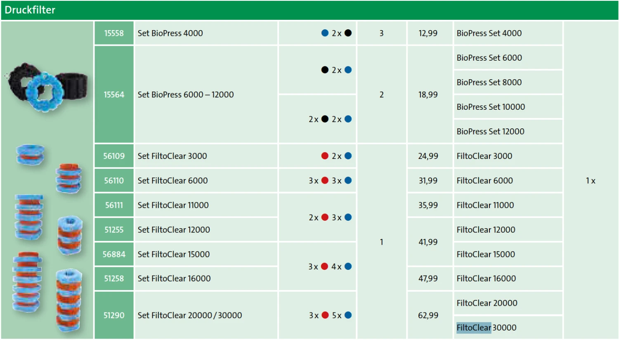619x340 pixels.
Task: Click the Set FiltoClear 11000 product name
Action: coord(173,205)
